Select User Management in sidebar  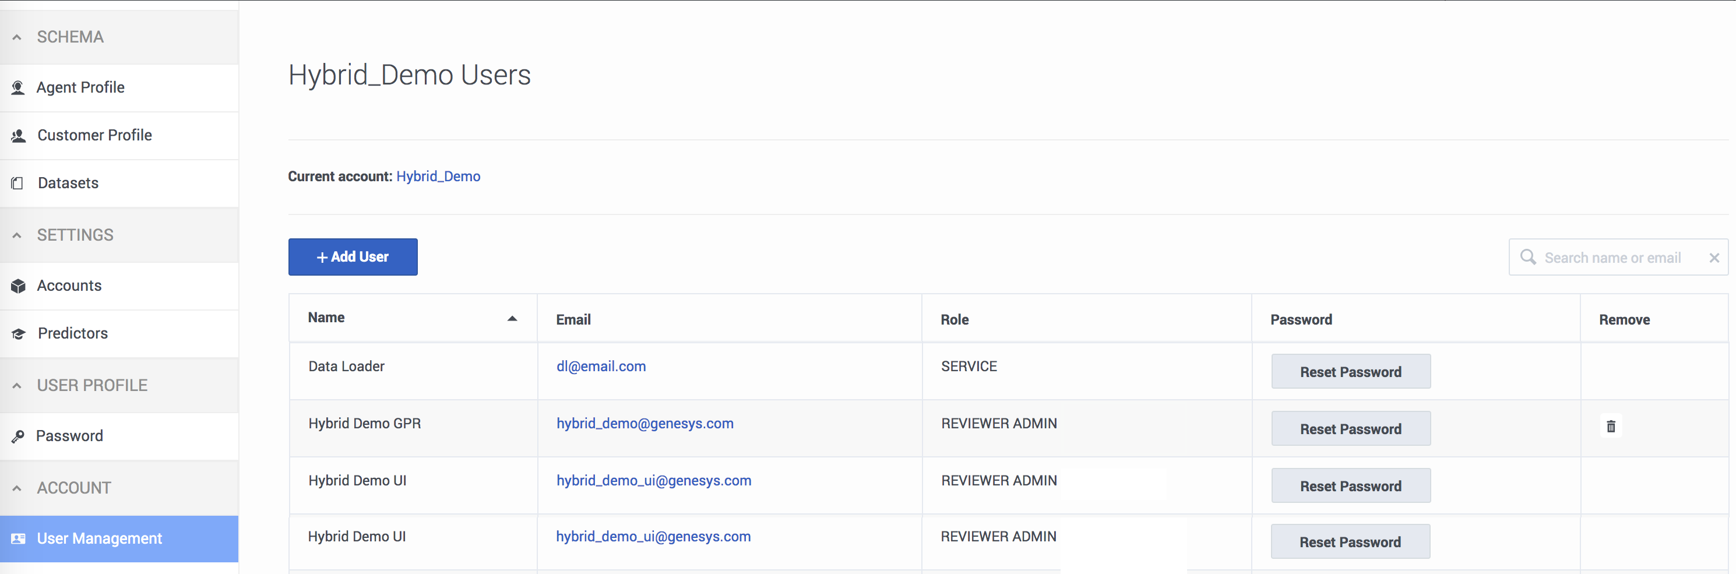(119, 539)
